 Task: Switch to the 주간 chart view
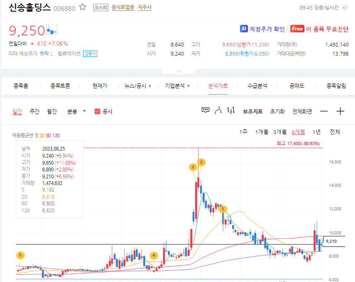point(34,111)
